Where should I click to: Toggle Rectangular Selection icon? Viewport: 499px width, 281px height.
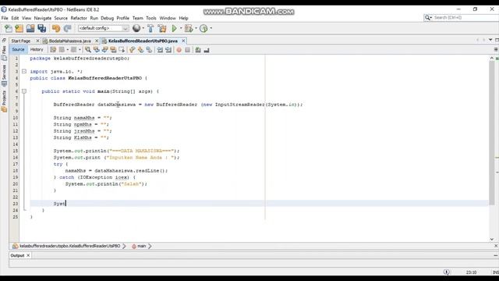pos(122,50)
